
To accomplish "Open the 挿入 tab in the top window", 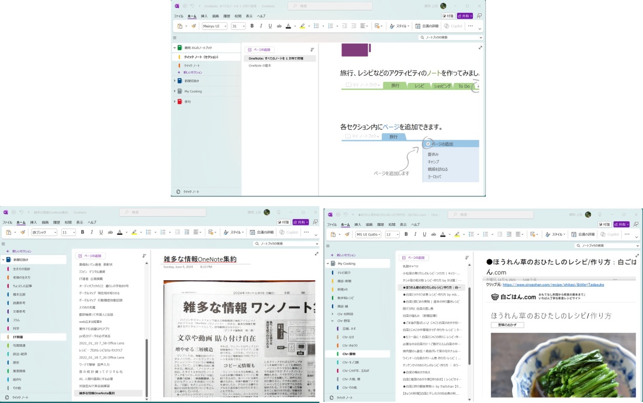I will [204, 16].
